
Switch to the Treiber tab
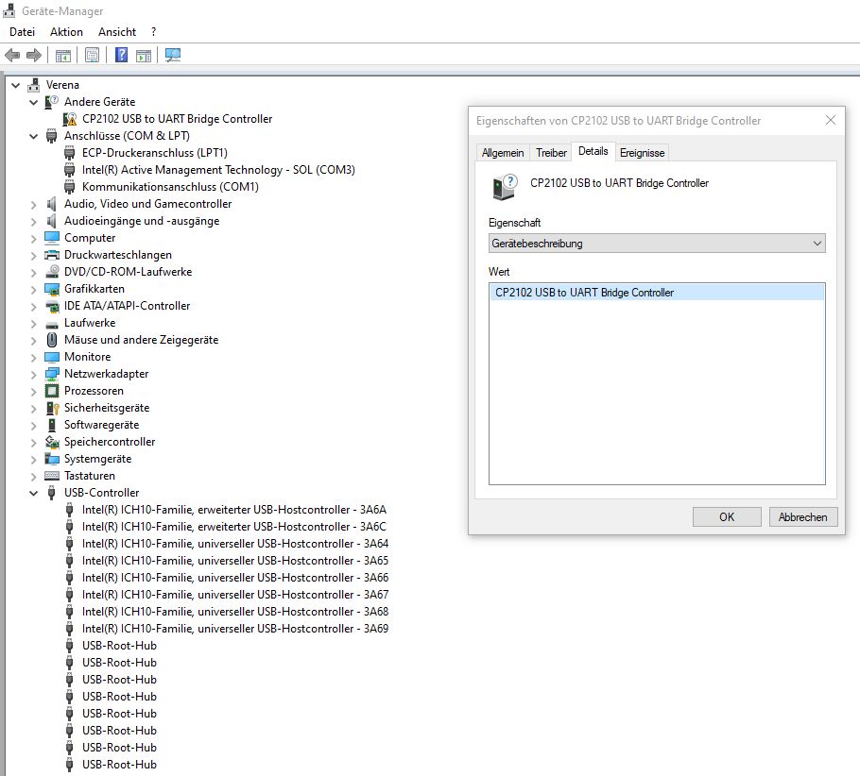tap(551, 152)
